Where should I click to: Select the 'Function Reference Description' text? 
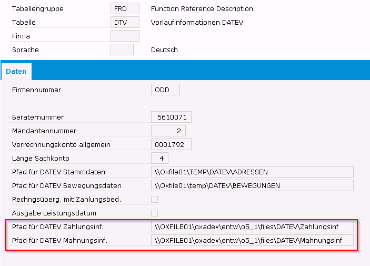tap(202, 9)
